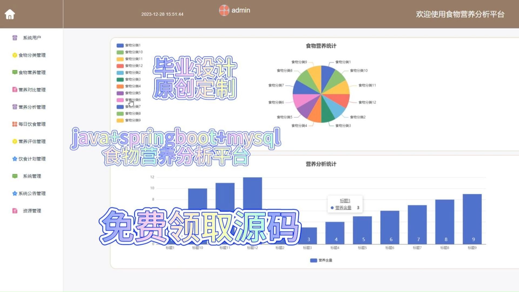Viewport: 519px width, 292px height.
Task: Click the 标题7 bar
Action: [x=417, y=225]
